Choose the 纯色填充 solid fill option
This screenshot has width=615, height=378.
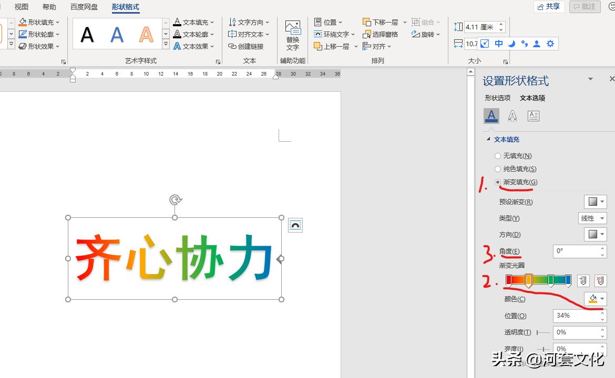[x=498, y=169]
